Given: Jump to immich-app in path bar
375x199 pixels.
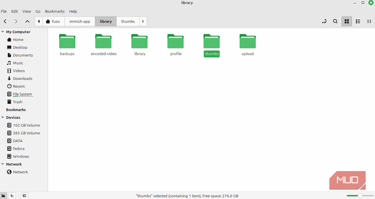Looking at the screenshot, I should pos(80,21).
